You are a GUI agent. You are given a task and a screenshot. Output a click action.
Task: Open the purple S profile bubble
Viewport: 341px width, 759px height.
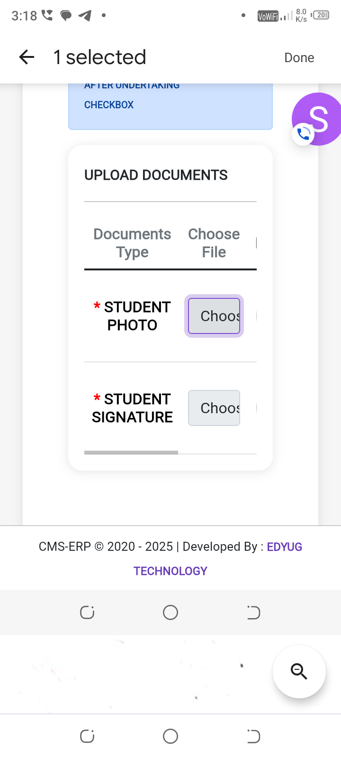coord(318,119)
